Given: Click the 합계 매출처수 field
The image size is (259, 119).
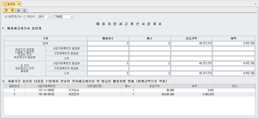Looking at the screenshot, I should (x=108, y=44).
